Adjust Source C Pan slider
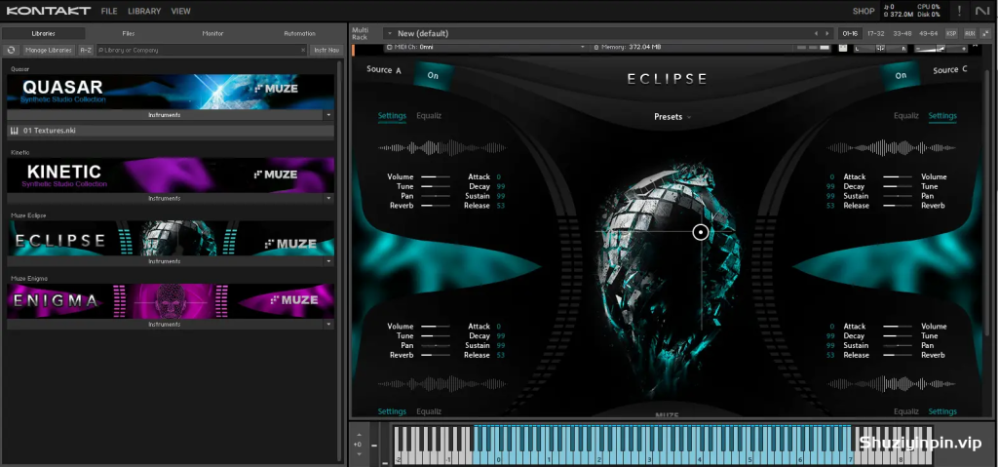Screen dimensions: 998x467 898,196
